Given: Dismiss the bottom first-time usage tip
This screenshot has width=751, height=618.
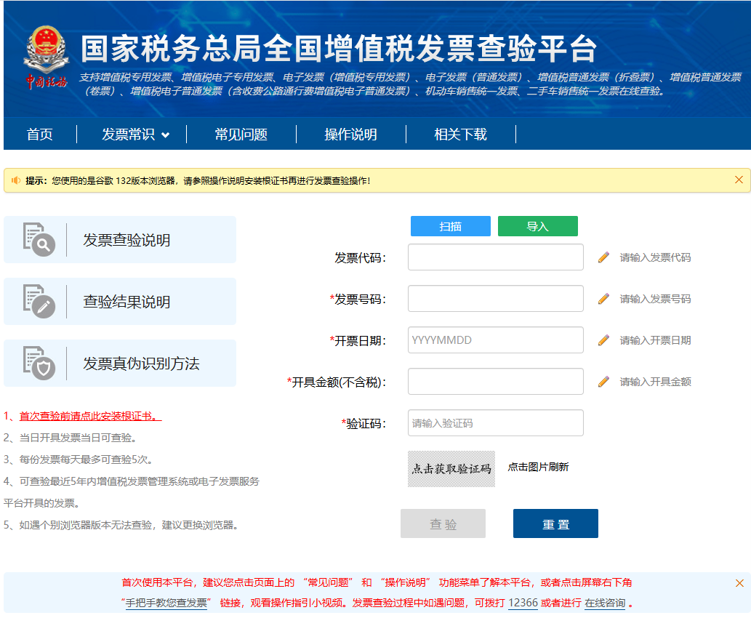Looking at the screenshot, I should click(x=739, y=583).
